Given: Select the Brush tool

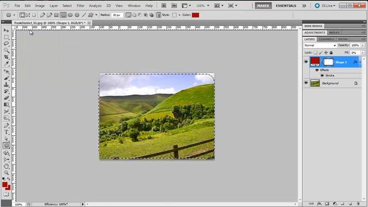Looking at the screenshot, I should pos(6,78).
